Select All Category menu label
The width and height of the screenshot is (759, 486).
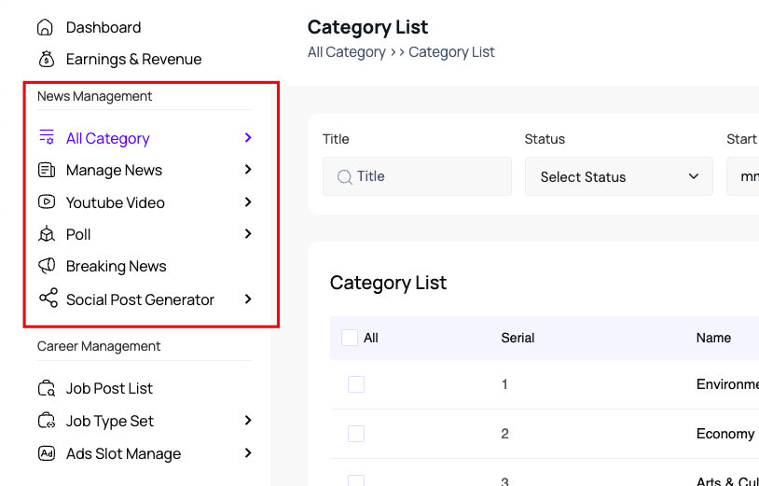[108, 138]
